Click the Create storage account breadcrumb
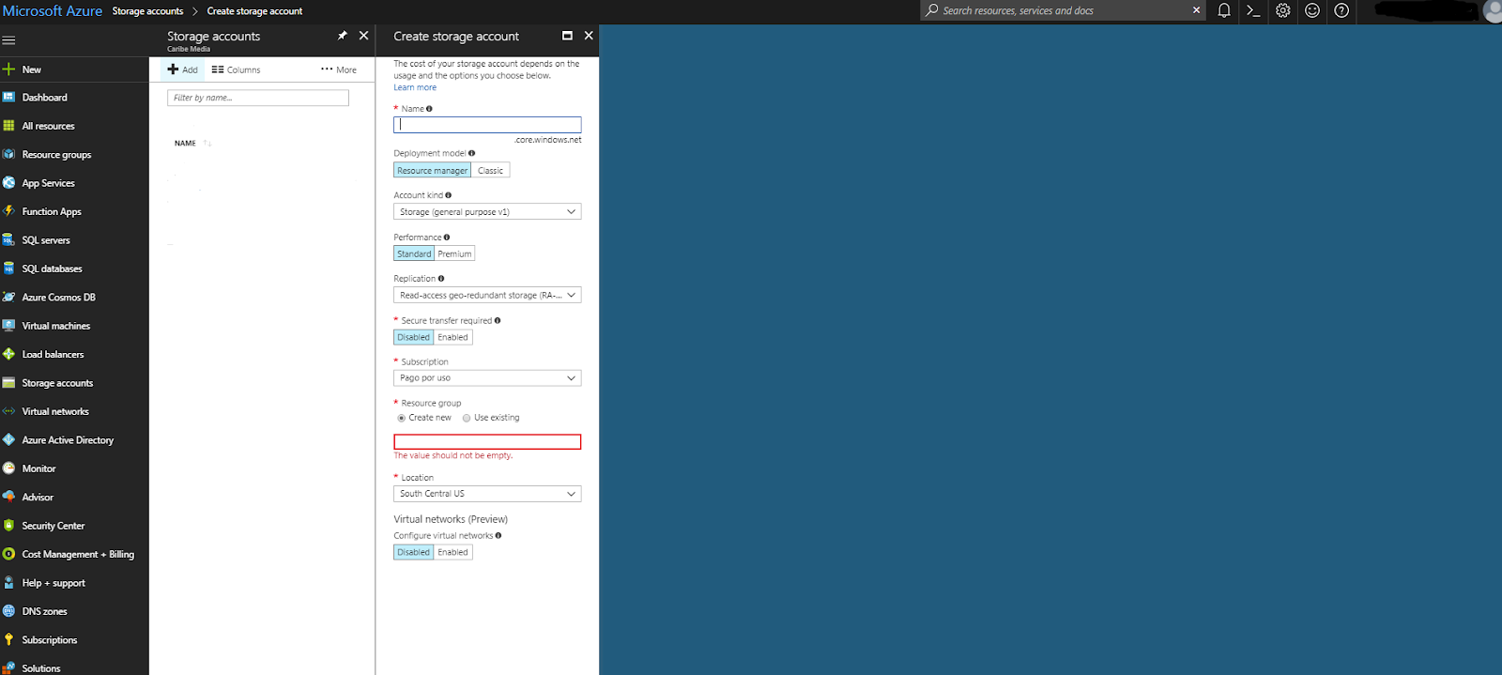 254,11
